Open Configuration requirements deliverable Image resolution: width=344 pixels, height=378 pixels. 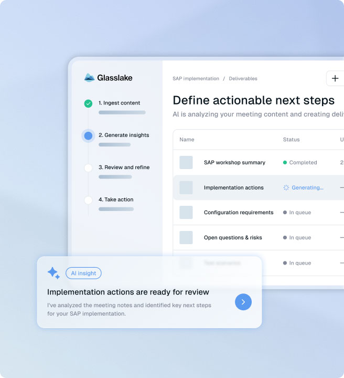click(239, 213)
